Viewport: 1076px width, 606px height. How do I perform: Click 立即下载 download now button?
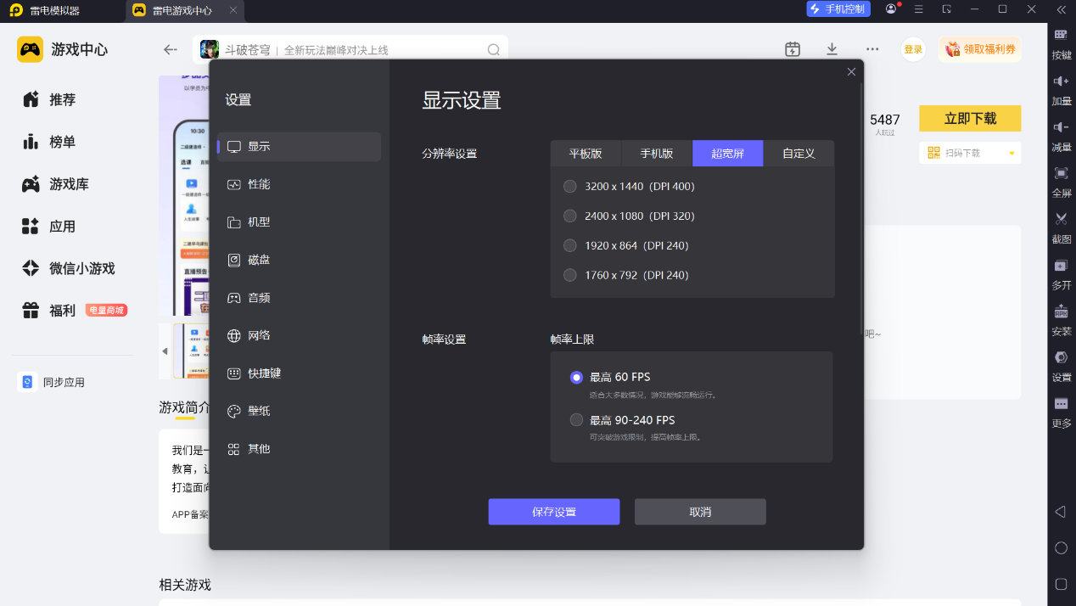point(970,118)
